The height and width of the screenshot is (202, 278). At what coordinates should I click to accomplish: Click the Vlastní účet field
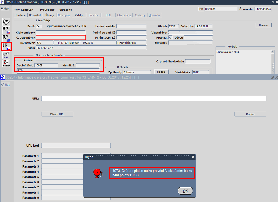(190, 33)
